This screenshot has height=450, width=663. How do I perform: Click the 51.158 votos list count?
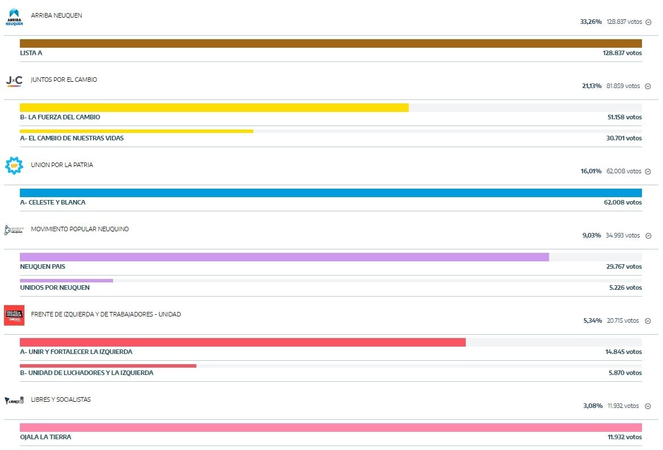click(x=624, y=117)
